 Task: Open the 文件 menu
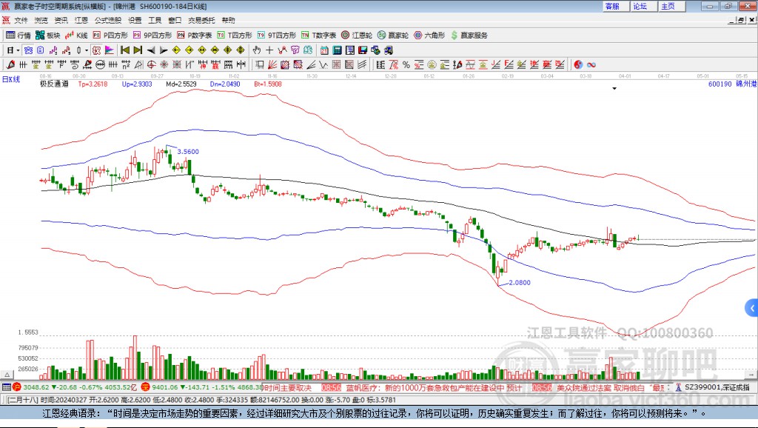coord(21,20)
